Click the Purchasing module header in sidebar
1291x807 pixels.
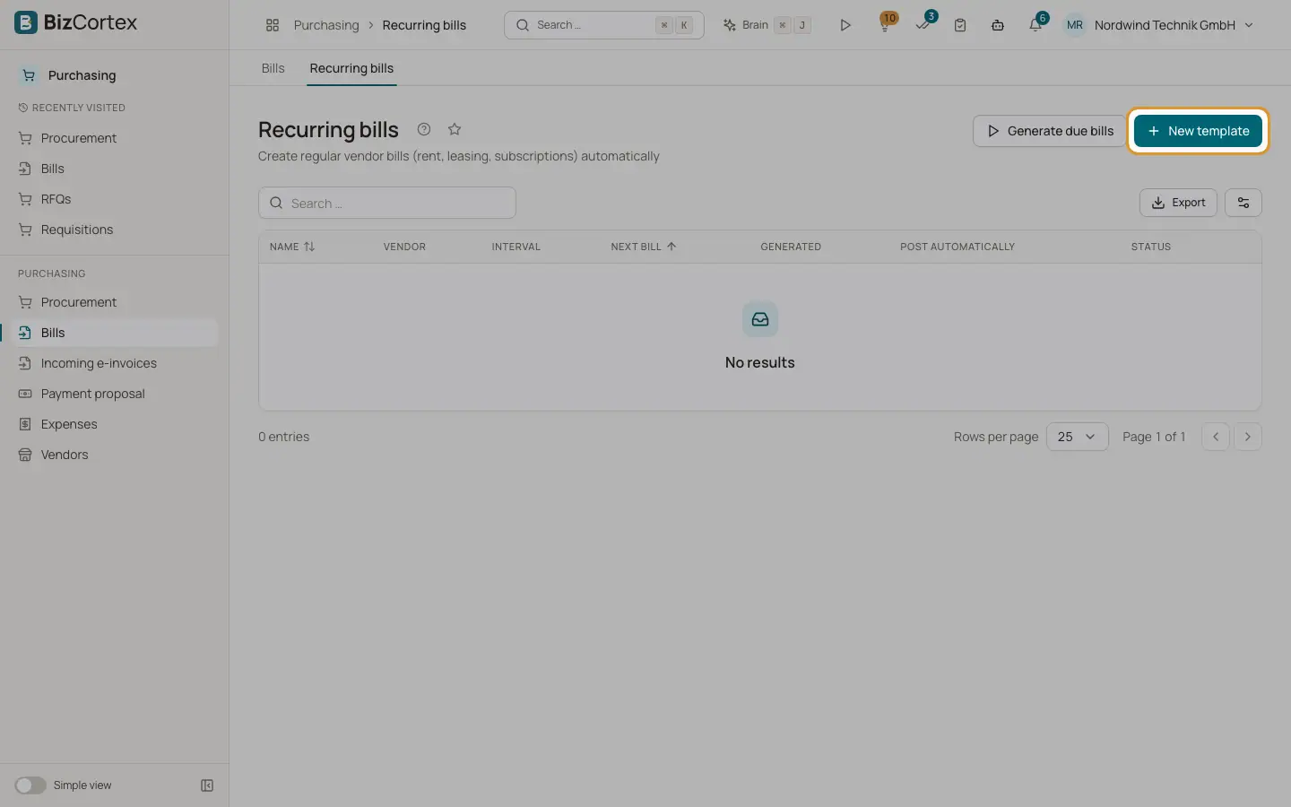tap(70, 75)
